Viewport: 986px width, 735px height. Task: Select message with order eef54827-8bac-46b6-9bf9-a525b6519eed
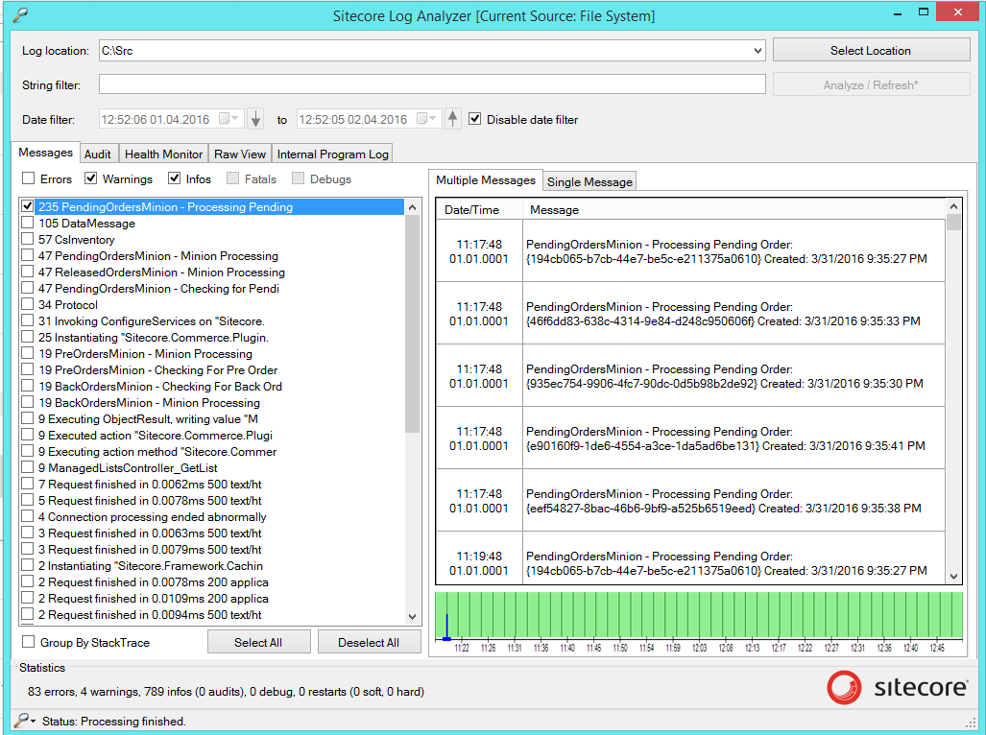coord(690,500)
